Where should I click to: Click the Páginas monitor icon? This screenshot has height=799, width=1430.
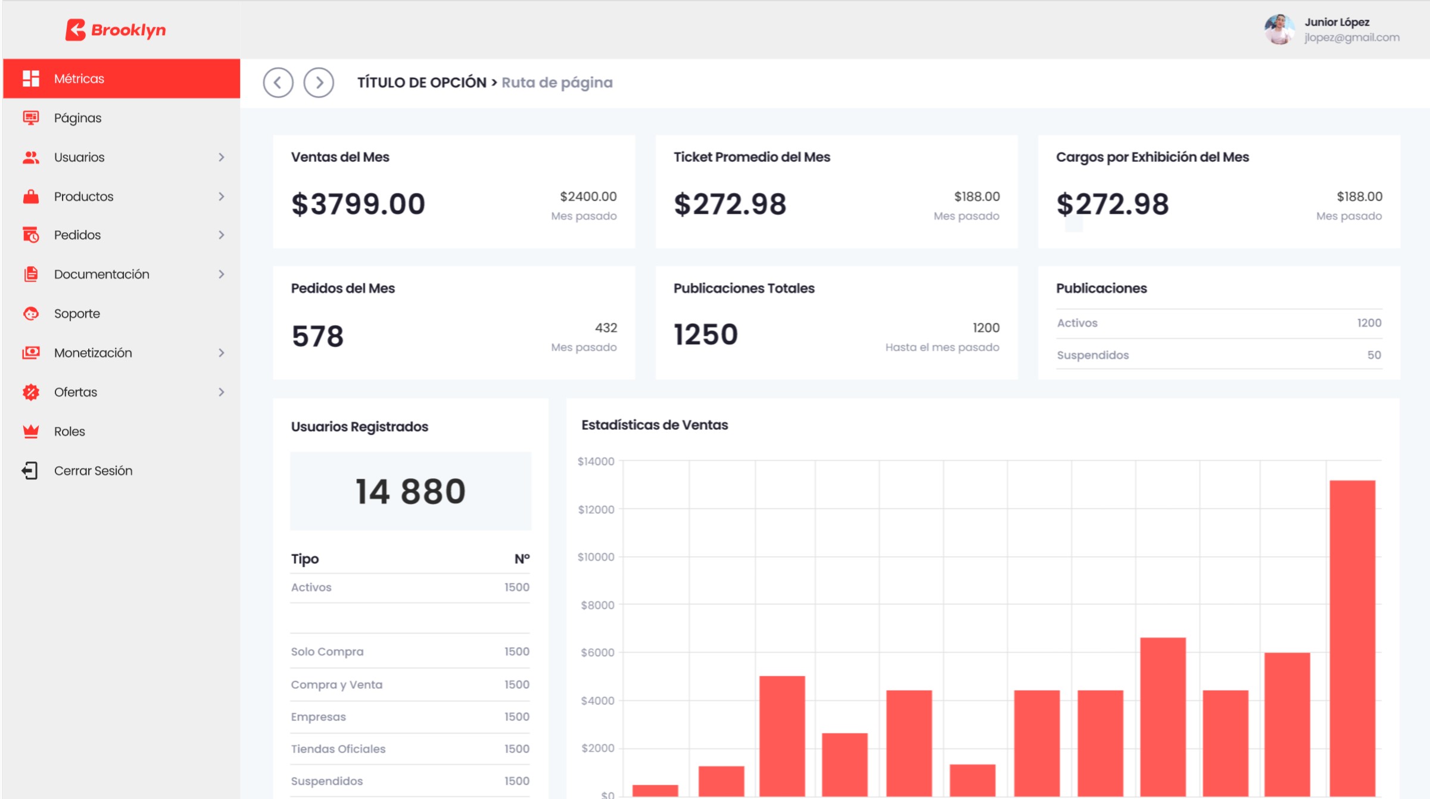pyautogui.click(x=31, y=118)
